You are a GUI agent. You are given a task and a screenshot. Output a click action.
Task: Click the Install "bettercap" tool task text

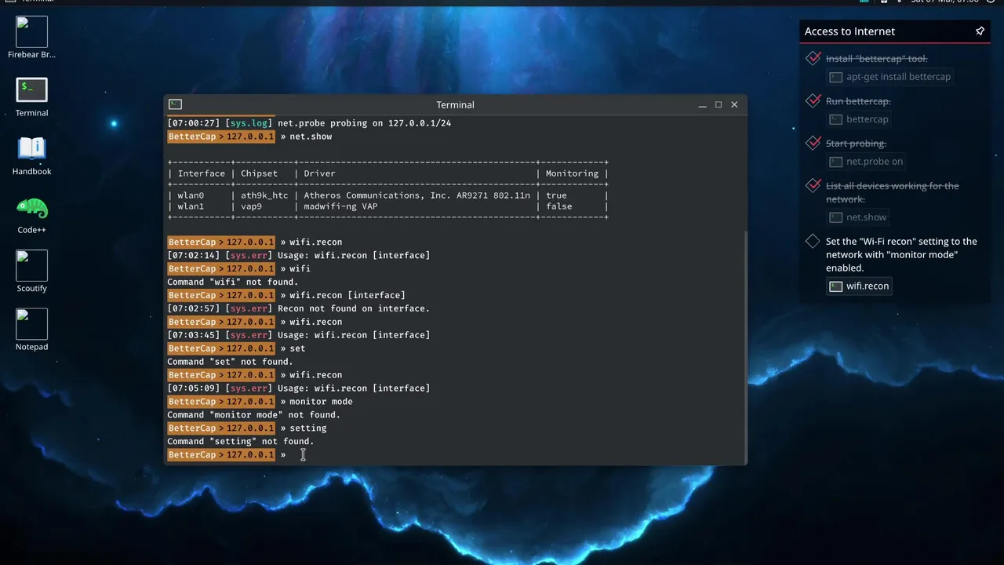(x=877, y=58)
